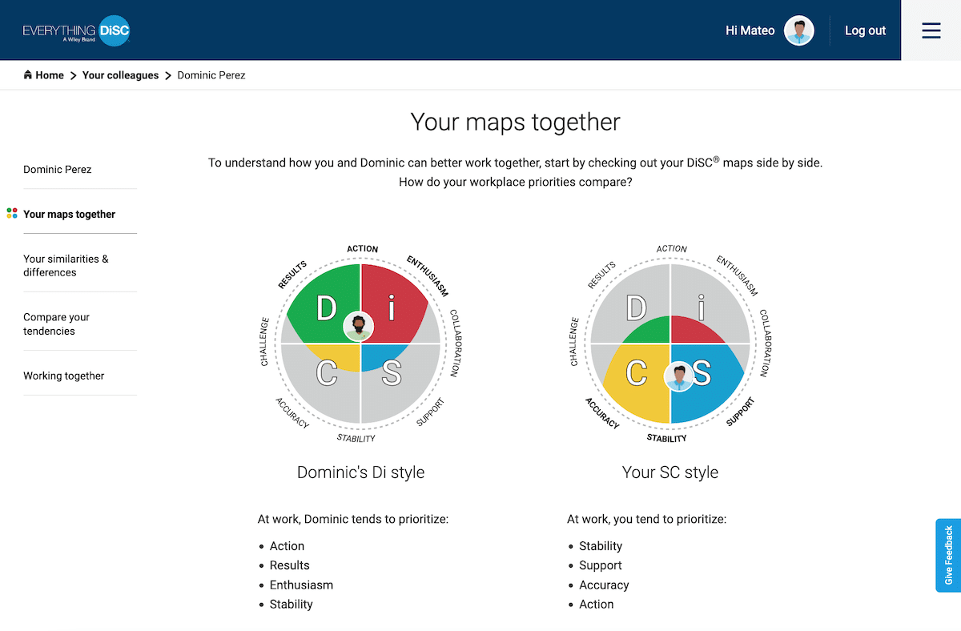This screenshot has height=631, width=961.
Task: Click Accuracy in your priorities list
Action: coord(604,585)
